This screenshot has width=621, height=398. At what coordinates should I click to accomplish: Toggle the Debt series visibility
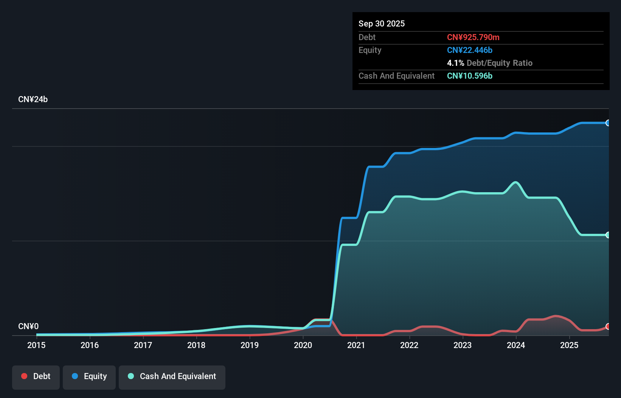click(x=36, y=377)
